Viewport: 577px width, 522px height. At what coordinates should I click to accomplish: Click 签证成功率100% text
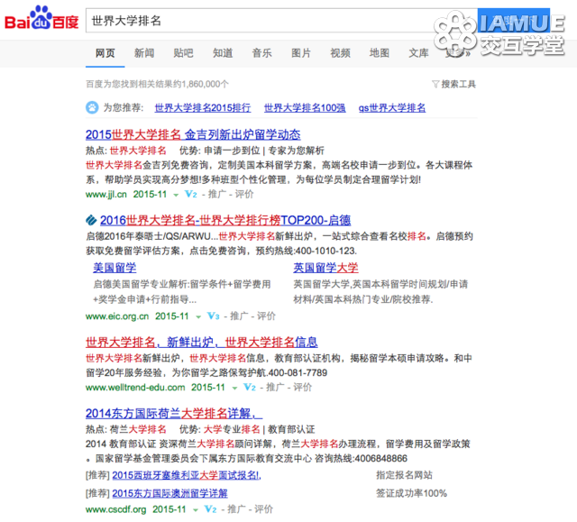[x=411, y=493]
